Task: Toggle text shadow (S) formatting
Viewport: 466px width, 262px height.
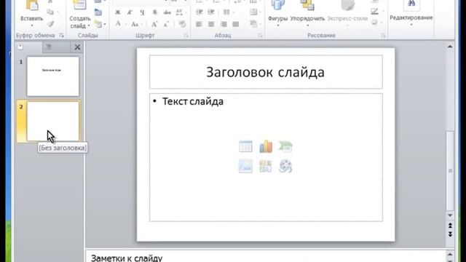Action: 154,12
